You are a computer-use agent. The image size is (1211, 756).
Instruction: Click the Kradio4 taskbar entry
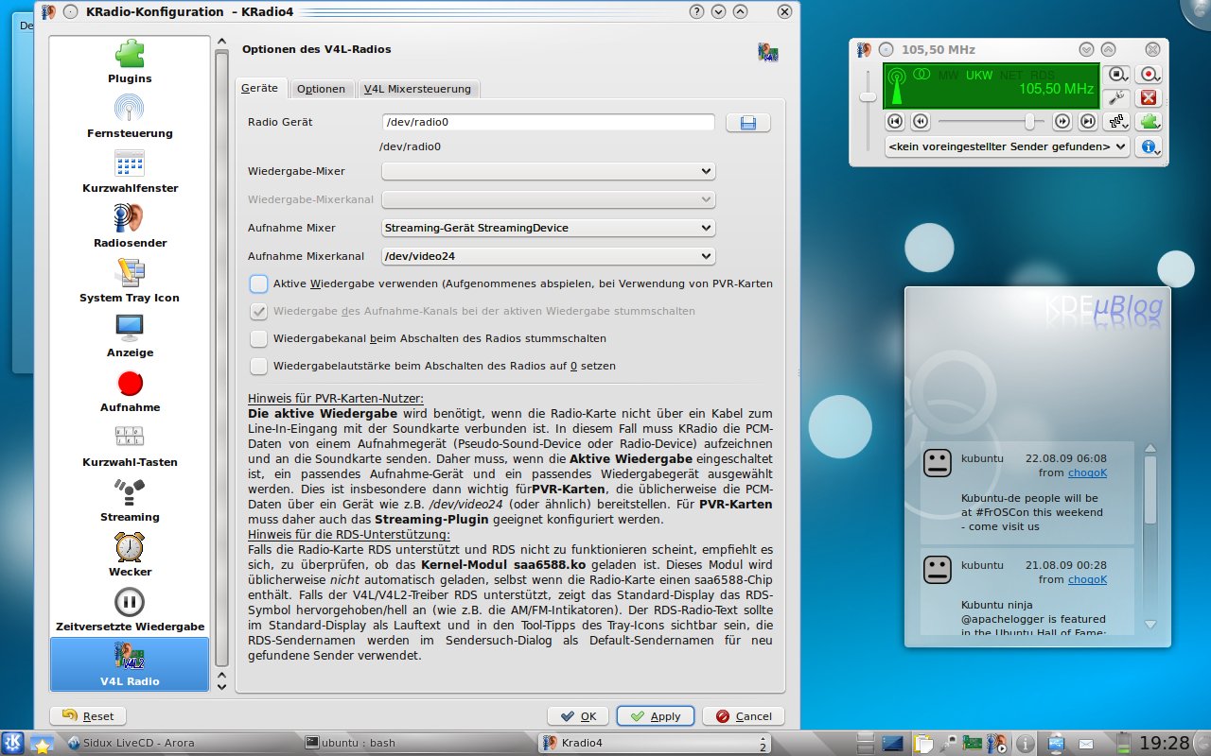[653, 743]
